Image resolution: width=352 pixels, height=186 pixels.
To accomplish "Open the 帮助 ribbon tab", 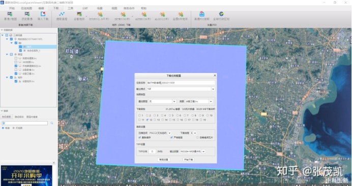I will pos(143,8).
